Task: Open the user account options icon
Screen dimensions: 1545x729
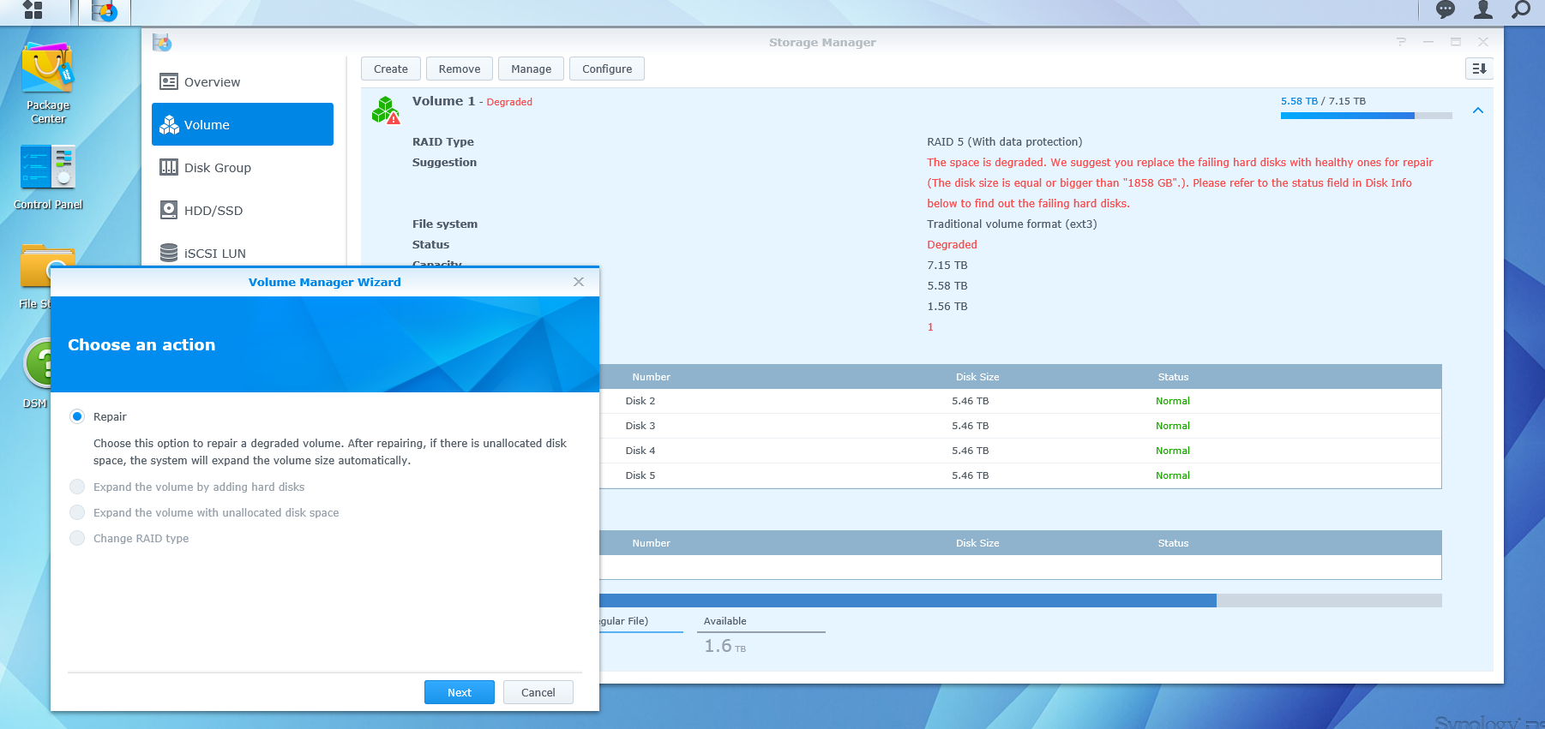Action: [1483, 10]
